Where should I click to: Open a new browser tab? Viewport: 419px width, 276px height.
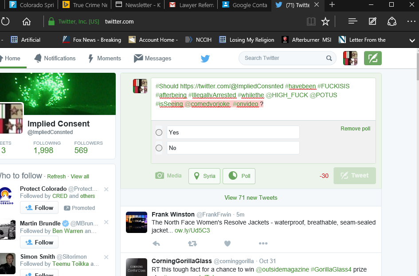(332, 4)
